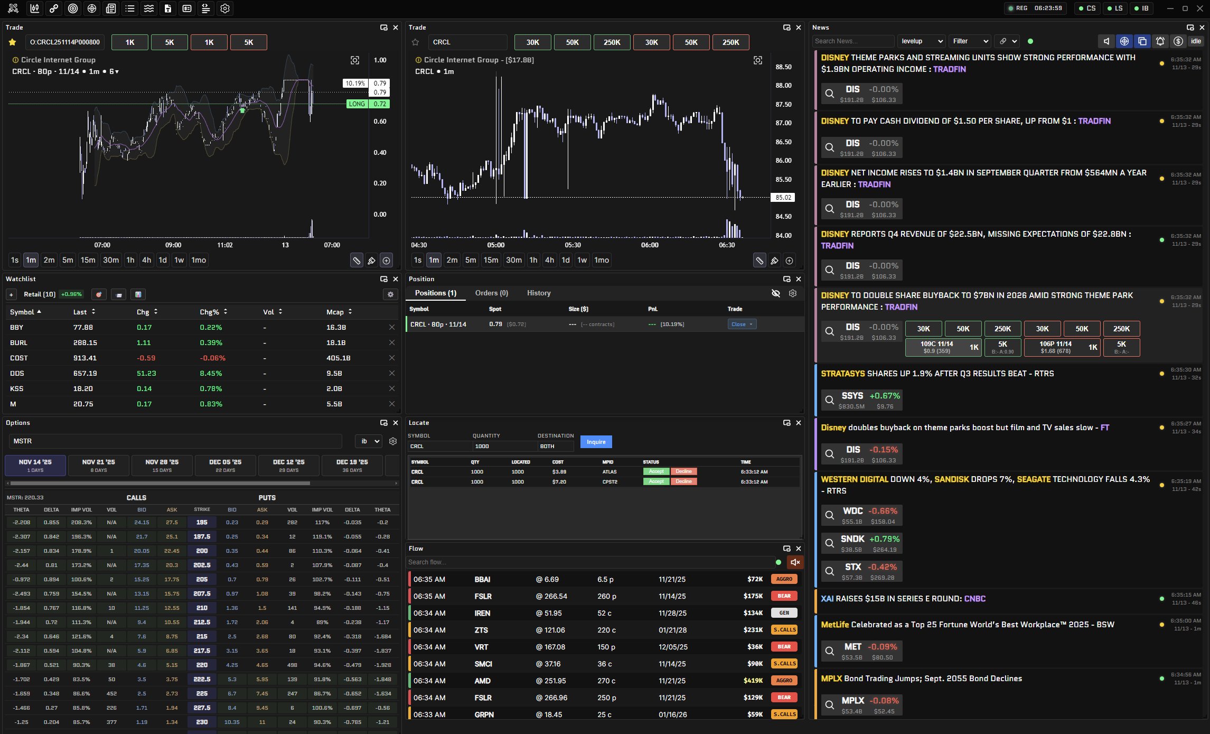Click the code lines icon in top toolbar
The height and width of the screenshot is (734, 1210).
coord(206,8)
